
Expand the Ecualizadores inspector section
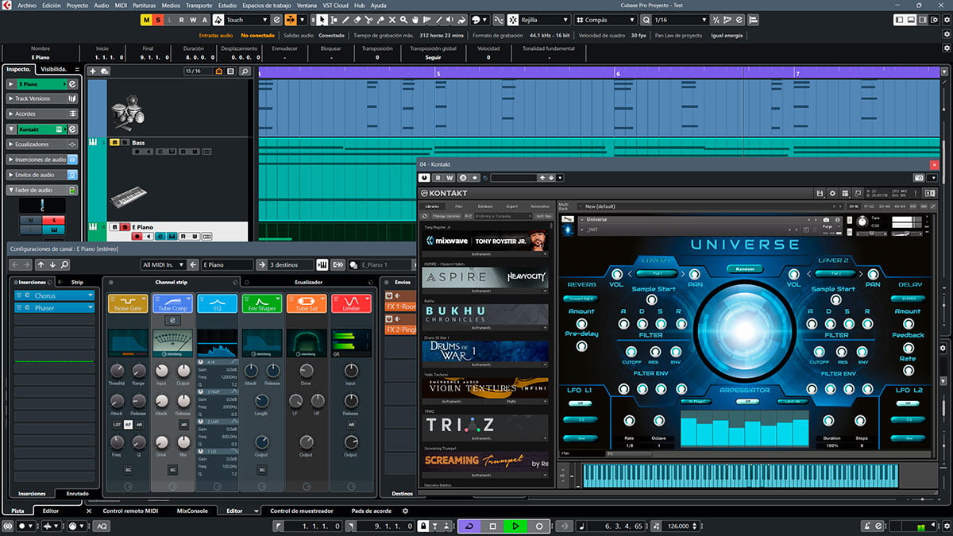42,145
